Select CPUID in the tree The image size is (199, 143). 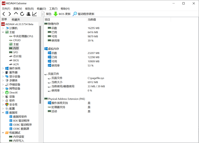pos(17,40)
